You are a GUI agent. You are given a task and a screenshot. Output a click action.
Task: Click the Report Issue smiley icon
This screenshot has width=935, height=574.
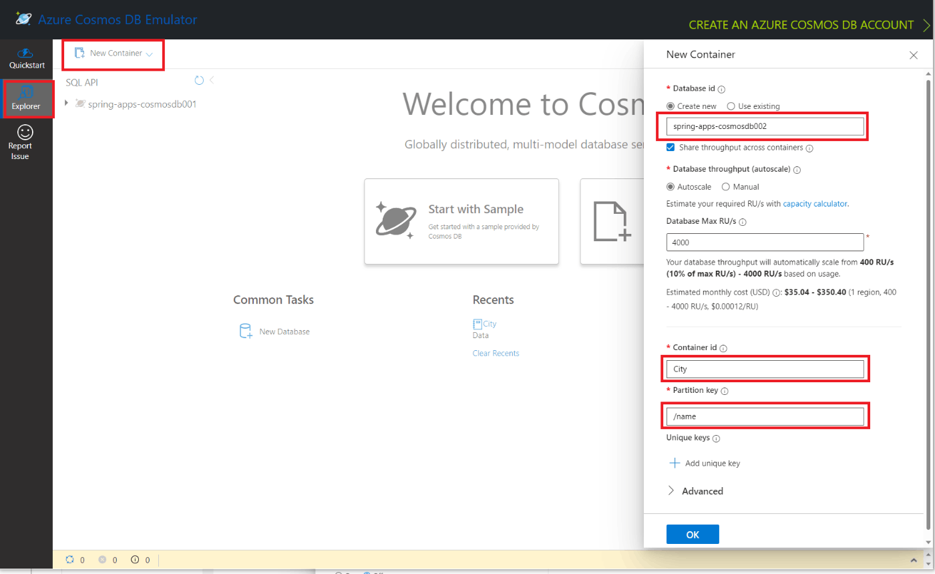[25, 132]
